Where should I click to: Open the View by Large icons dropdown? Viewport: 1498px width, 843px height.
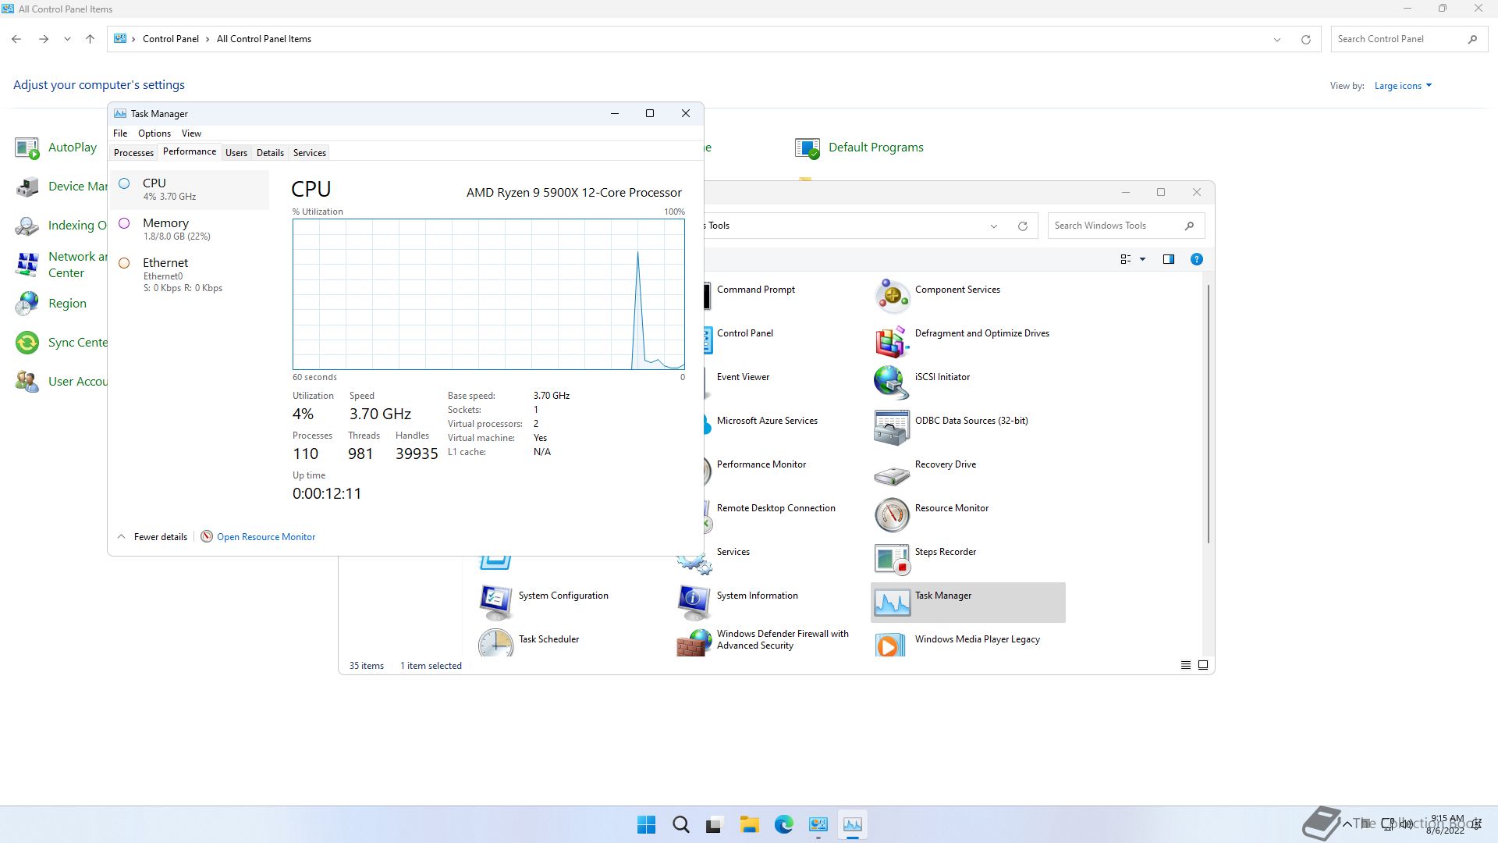[x=1403, y=86]
